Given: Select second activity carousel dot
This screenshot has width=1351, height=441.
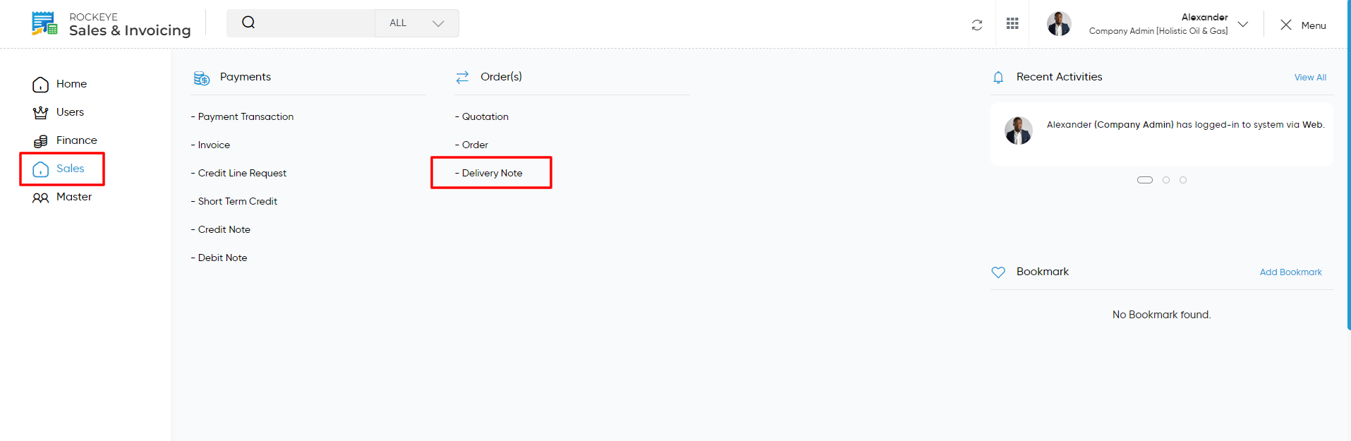Looking at the screenshot, I should [x=1166, y=180].
